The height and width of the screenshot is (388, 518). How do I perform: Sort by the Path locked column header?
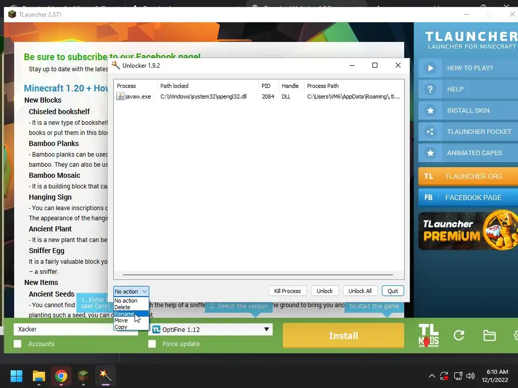pos(208,86)
